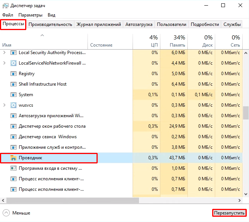Viewport: 249px width, 222px height.
Task: Select the Проводник process row
Action: click(x=121, y=158)
